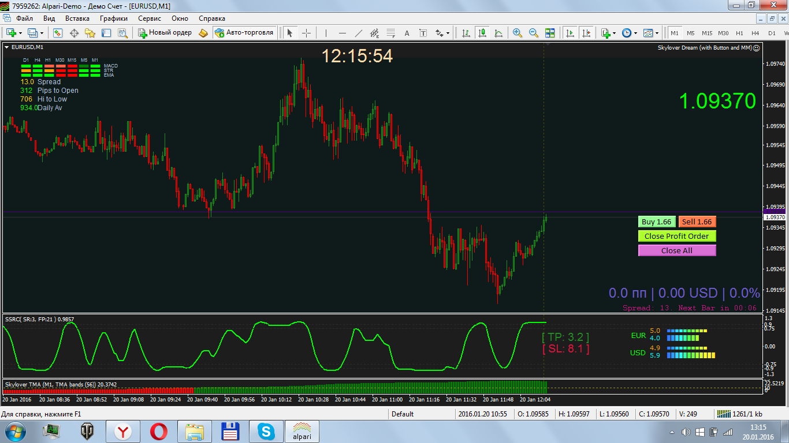Click the Profiles toolbar icon

click(32, 33)
